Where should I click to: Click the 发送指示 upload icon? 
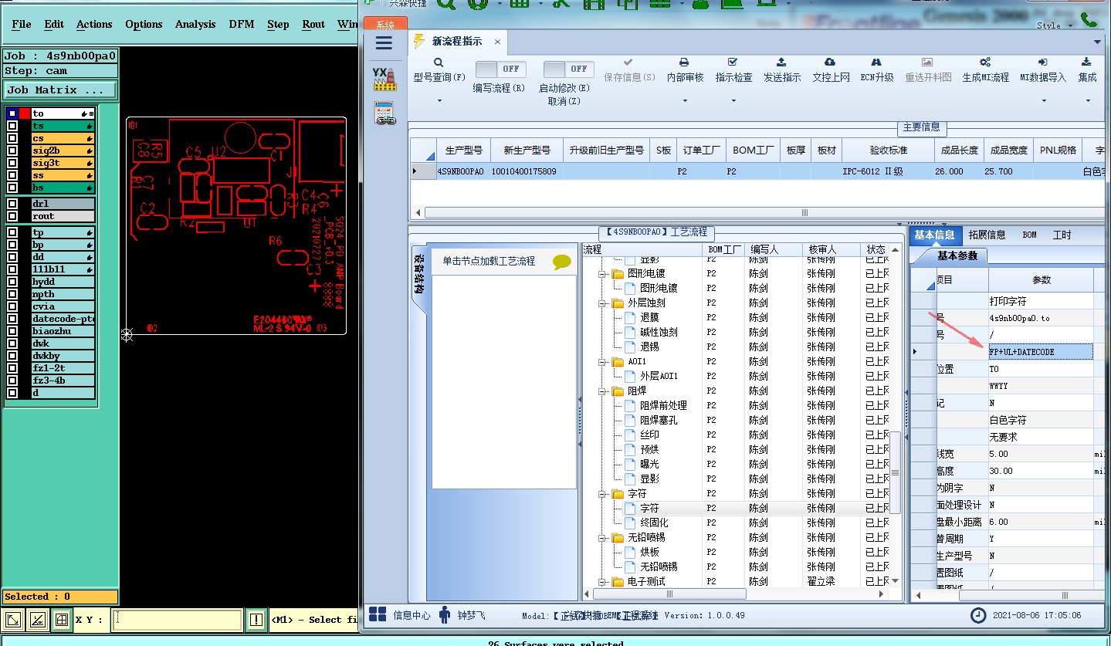(781, 63)
